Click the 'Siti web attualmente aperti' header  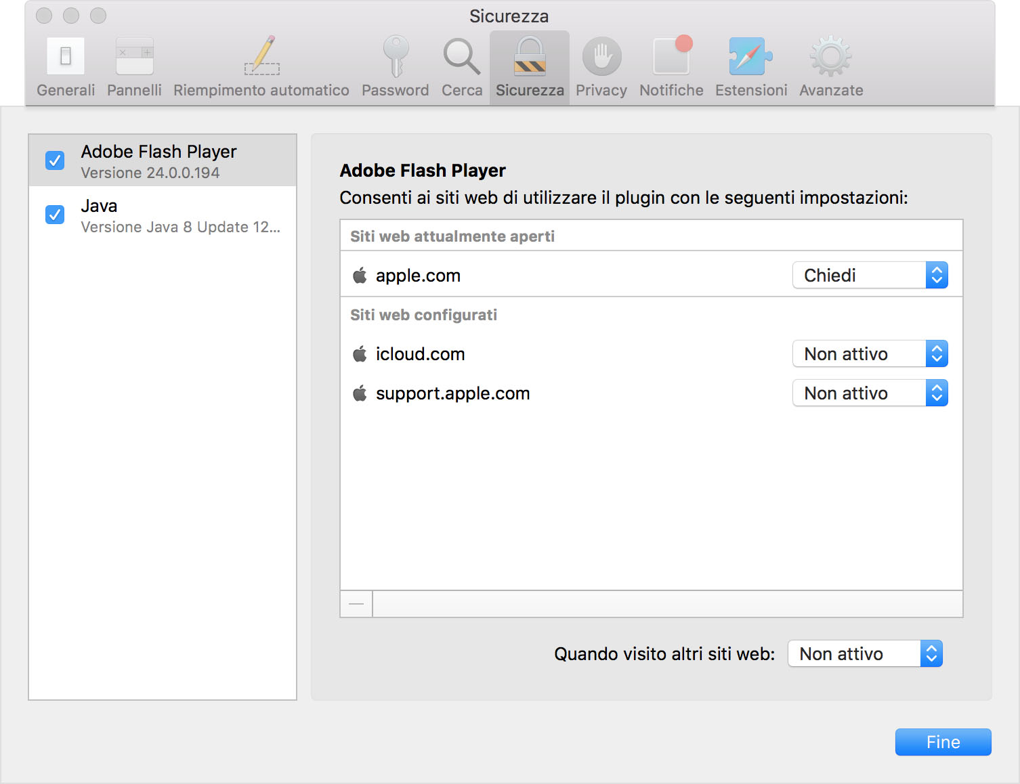[x=452, y=236]
